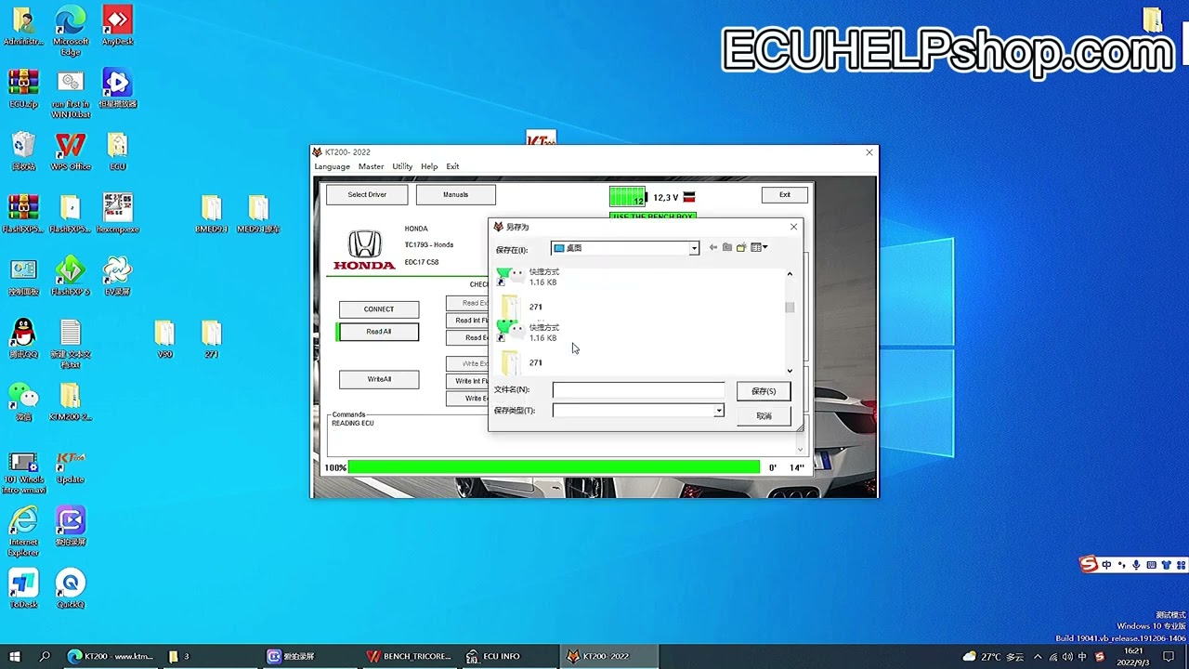This screenshot has width=1189, height=669.
Task: Click the Exit button in the KT200 panel
Action: [x=785, y=194]
